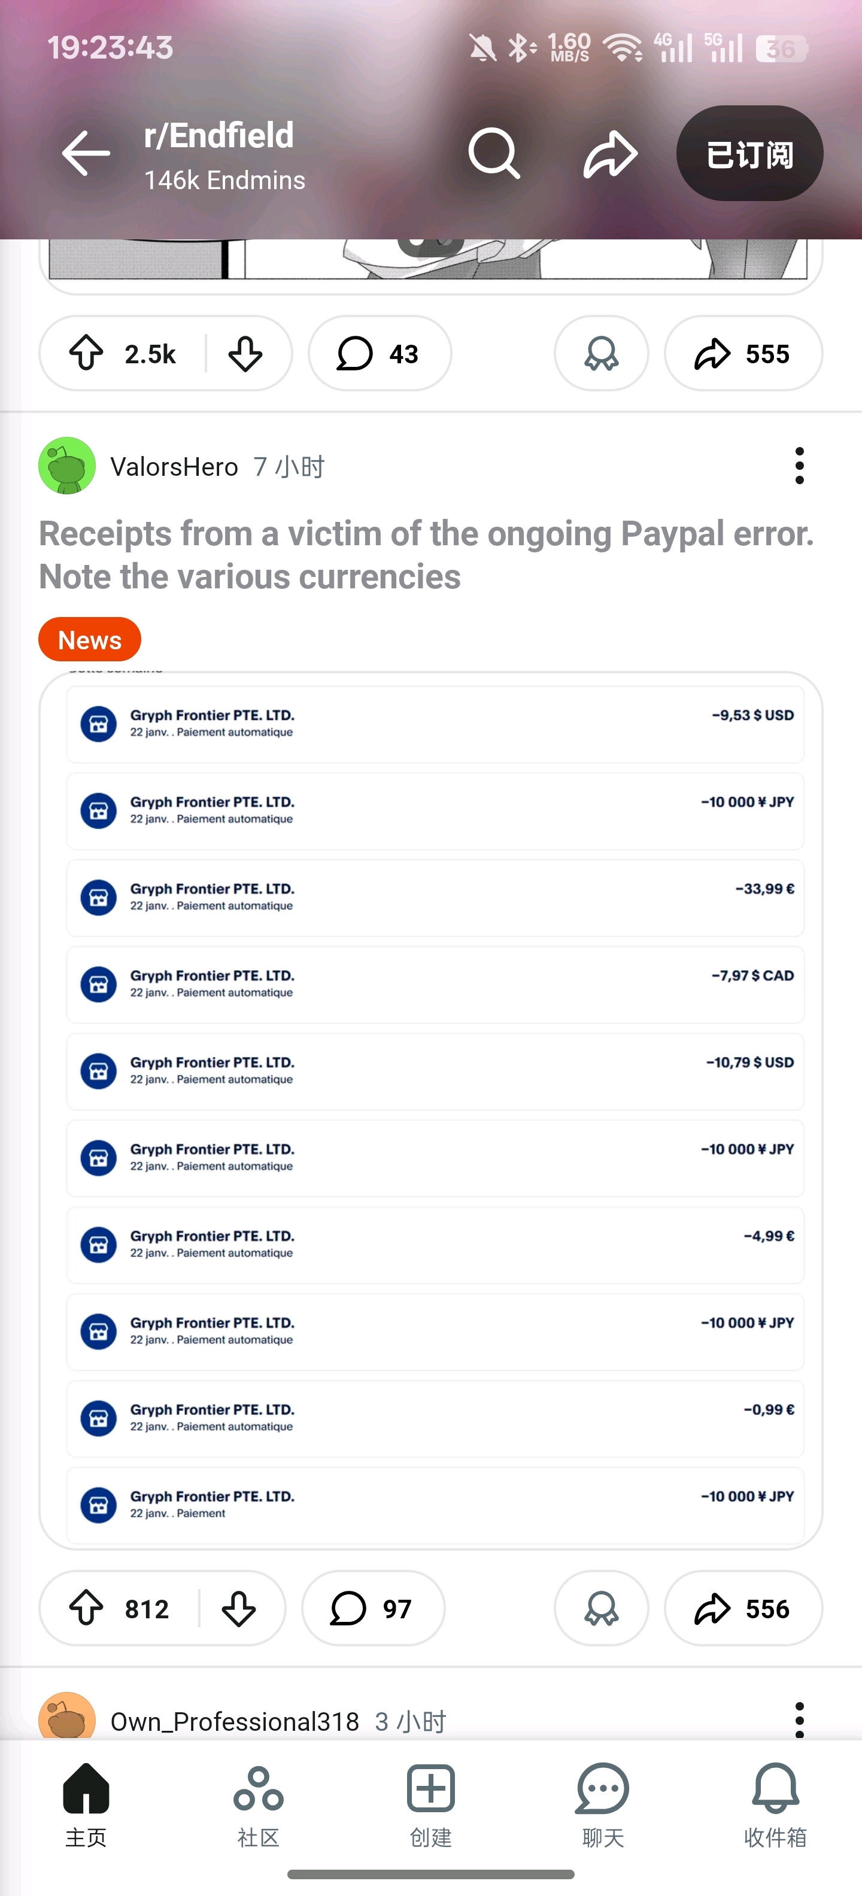862x1896 pixels.
Task: Open Own_Professional318 post options menu
Action: [799, 1720]
